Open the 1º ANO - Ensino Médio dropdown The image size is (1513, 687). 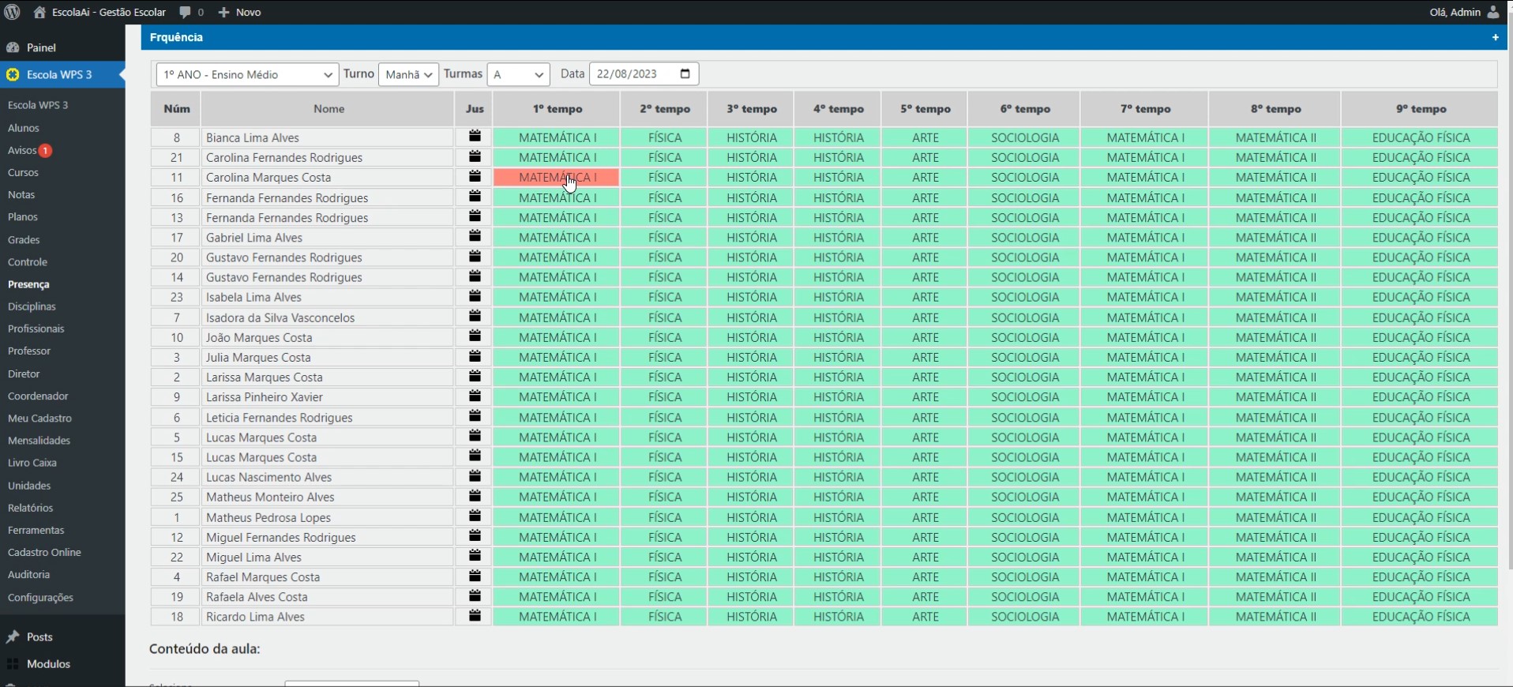(247, 74)
